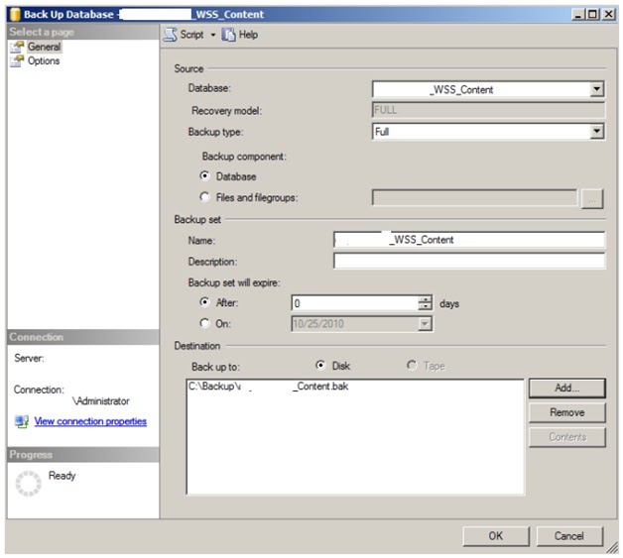Select the expire After radio button
Image resolution: width=623 pixels, height=558 pixels.
(204, 302)
